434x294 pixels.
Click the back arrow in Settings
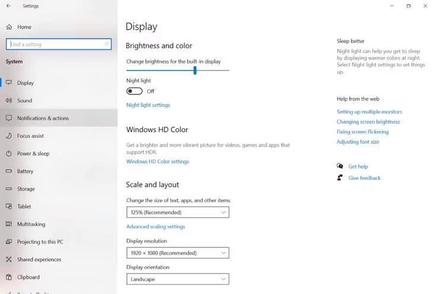[8, 6]
